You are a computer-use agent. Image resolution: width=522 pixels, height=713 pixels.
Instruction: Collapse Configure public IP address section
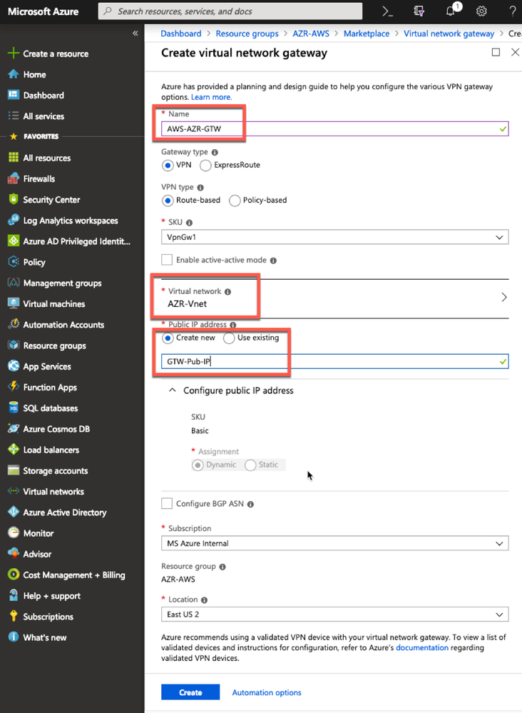tap(172, 390)
